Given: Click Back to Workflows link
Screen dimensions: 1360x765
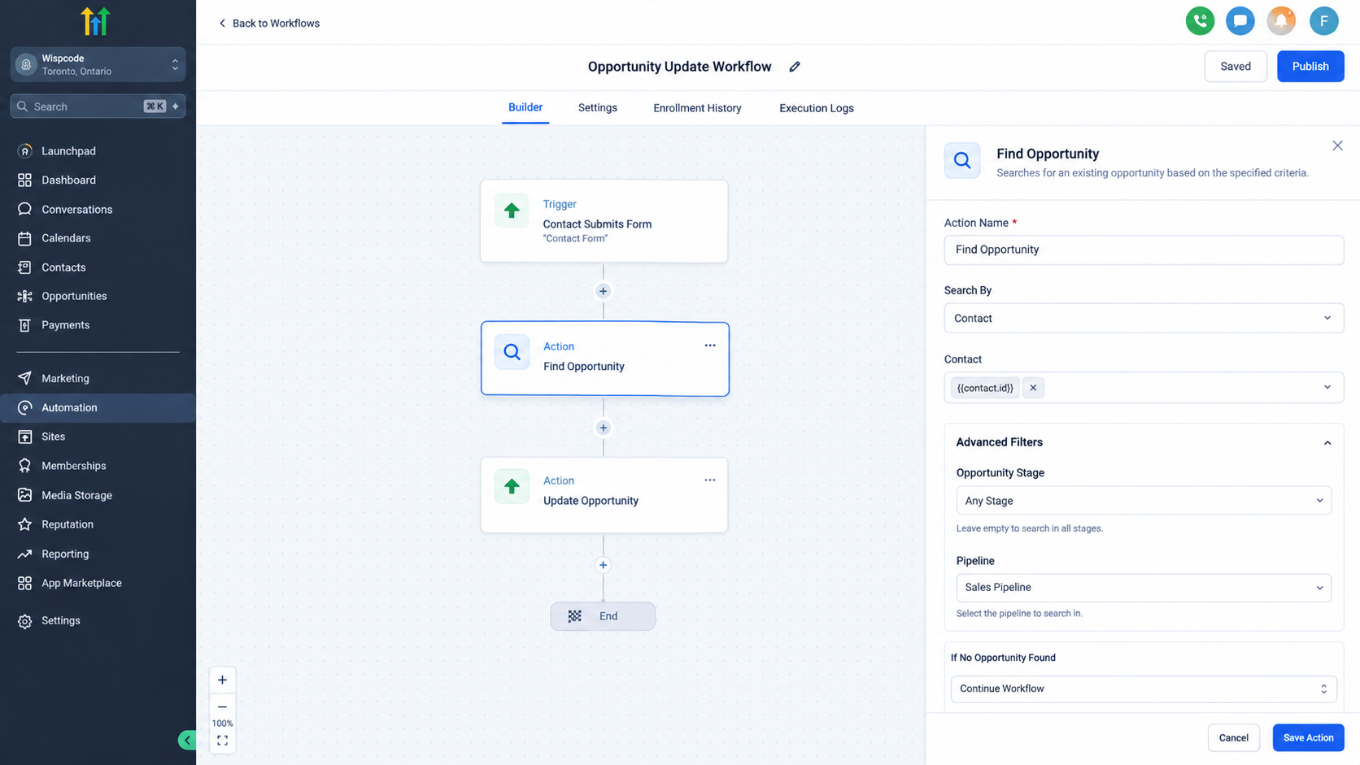Looking at the screenshot, I should coord(269,23).
